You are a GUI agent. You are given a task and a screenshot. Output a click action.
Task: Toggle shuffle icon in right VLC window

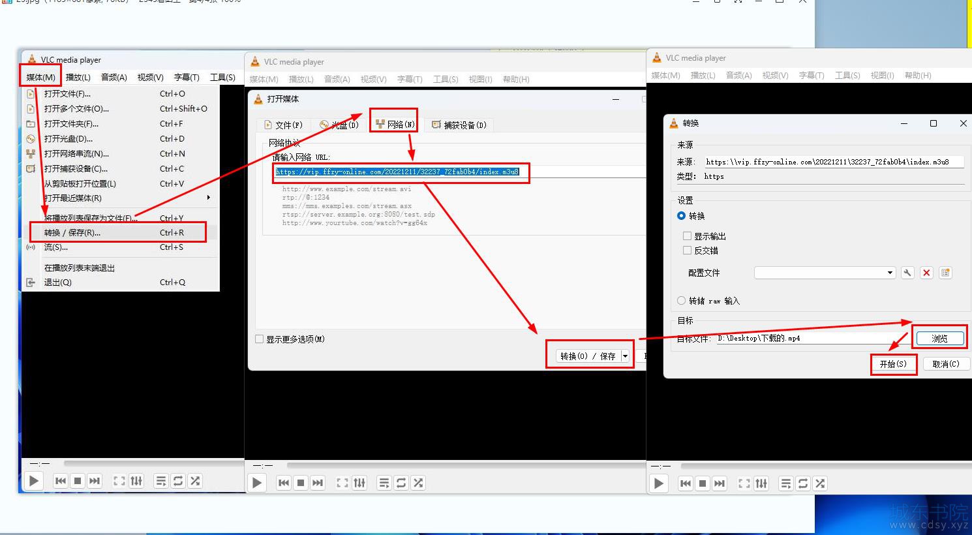click(820, 483)
